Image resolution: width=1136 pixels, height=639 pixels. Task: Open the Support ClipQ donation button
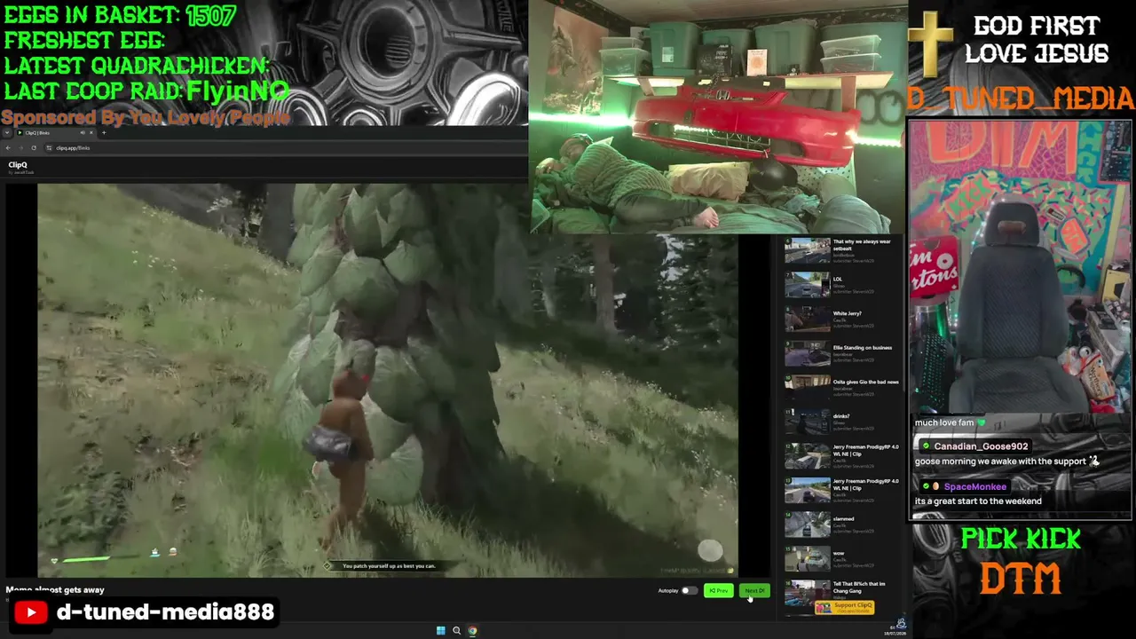pyautogui.click(x=844, y=607)
